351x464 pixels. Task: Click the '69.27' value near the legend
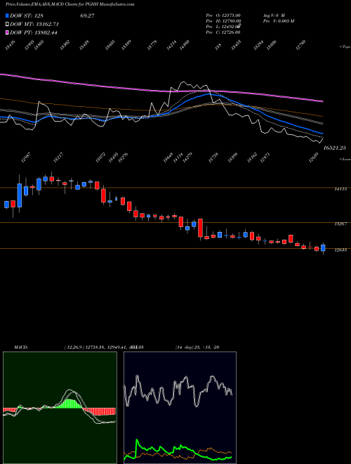coord(87,15)
